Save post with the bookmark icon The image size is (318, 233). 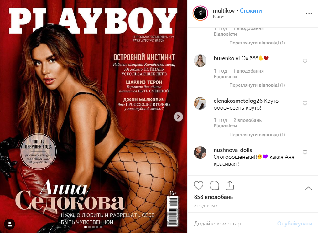pyautogui.click(x=308, y=185)
